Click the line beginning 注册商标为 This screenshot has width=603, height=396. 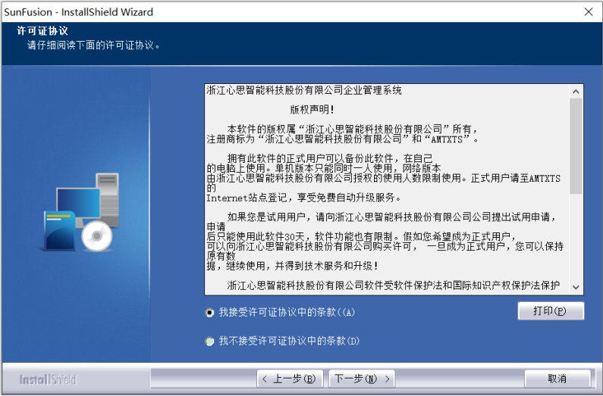click(x=343, y=139)
